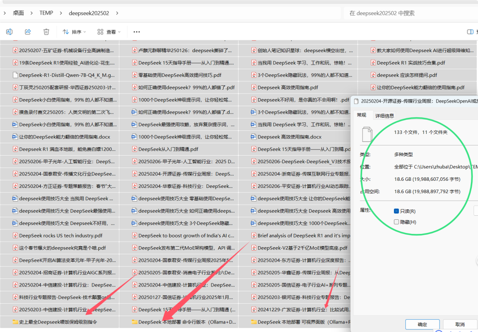478x332 pixels.
Task: Select file 20250204-方正证券-专题策略报告
Action: [x=64, y=186]
